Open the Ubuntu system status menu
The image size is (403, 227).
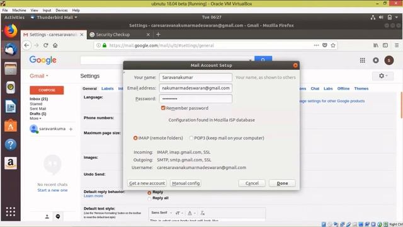(x=385, y=17)
